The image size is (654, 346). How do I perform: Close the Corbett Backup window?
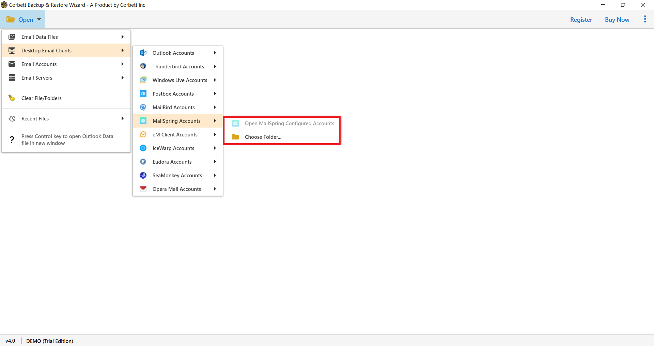tap(643, 5)
